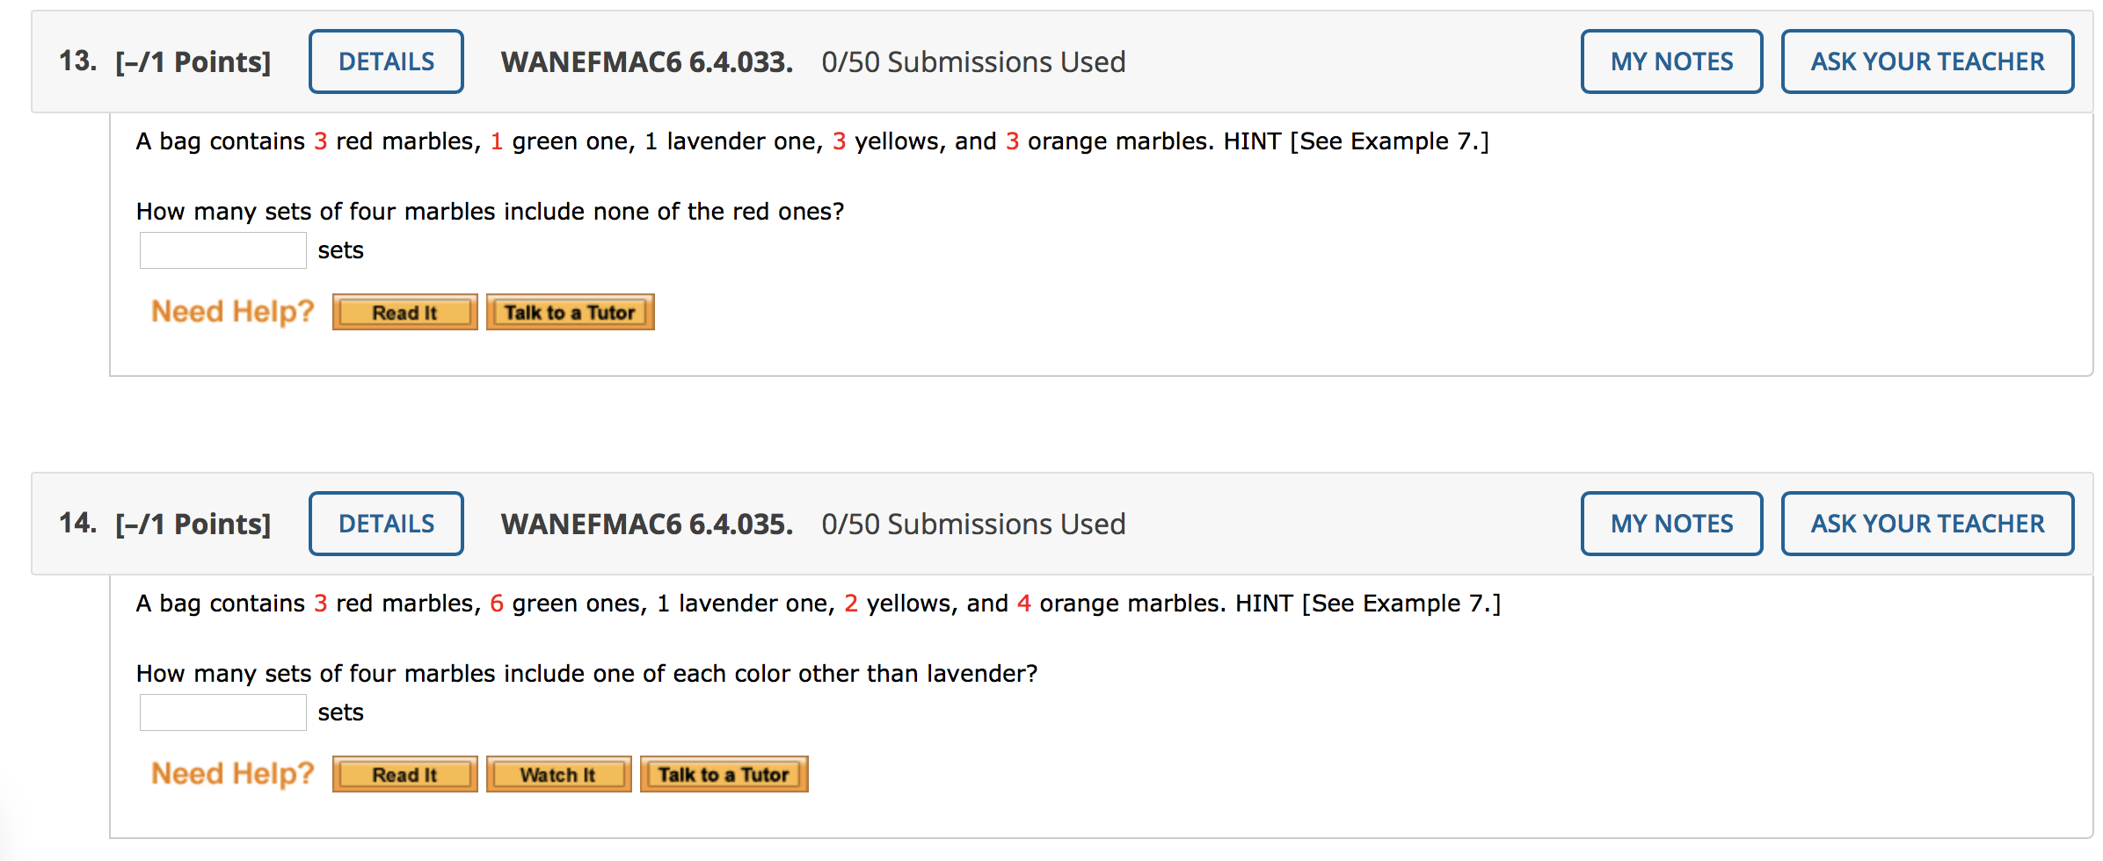Image resolution: width=2103 pixels, height=861 pixels.
Task: Select ASK YOUR TEACHER for question 14
Action: point(1927,524)
